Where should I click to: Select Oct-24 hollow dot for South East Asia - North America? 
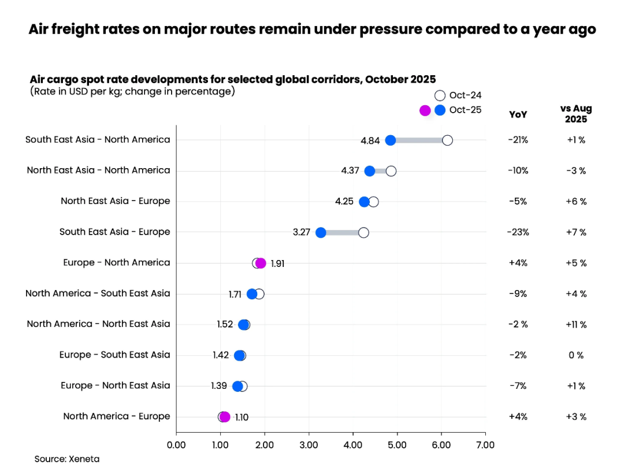coord(447,140)
